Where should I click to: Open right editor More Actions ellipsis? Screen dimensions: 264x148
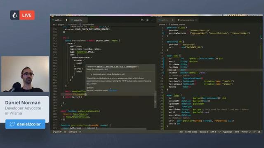[259, 20]
